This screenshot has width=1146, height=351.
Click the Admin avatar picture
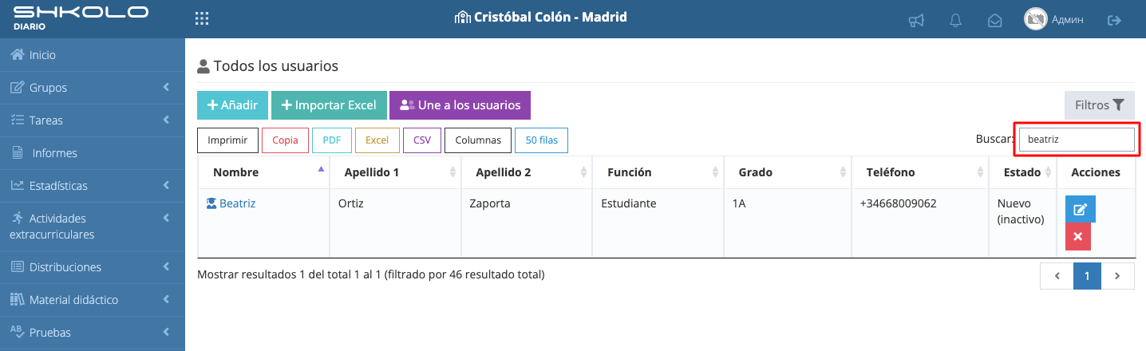tap(1035, 19)
